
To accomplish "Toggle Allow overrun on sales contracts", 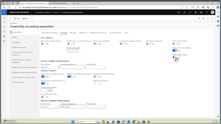I will tap(43, 44).
